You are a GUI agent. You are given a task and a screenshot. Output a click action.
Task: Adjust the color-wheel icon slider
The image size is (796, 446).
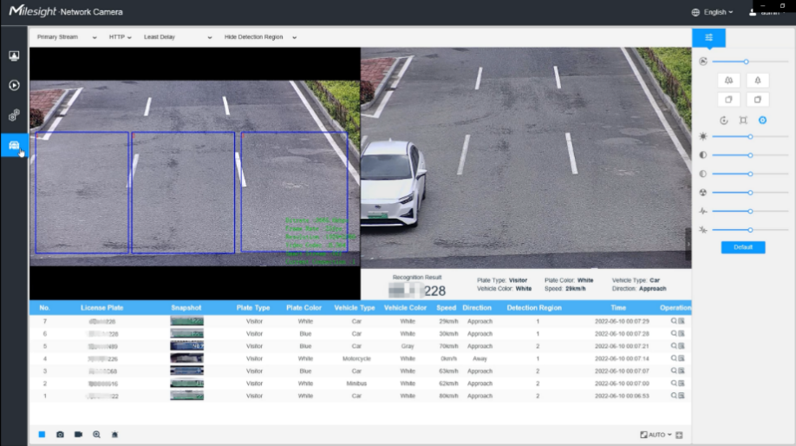click(750, 193)
